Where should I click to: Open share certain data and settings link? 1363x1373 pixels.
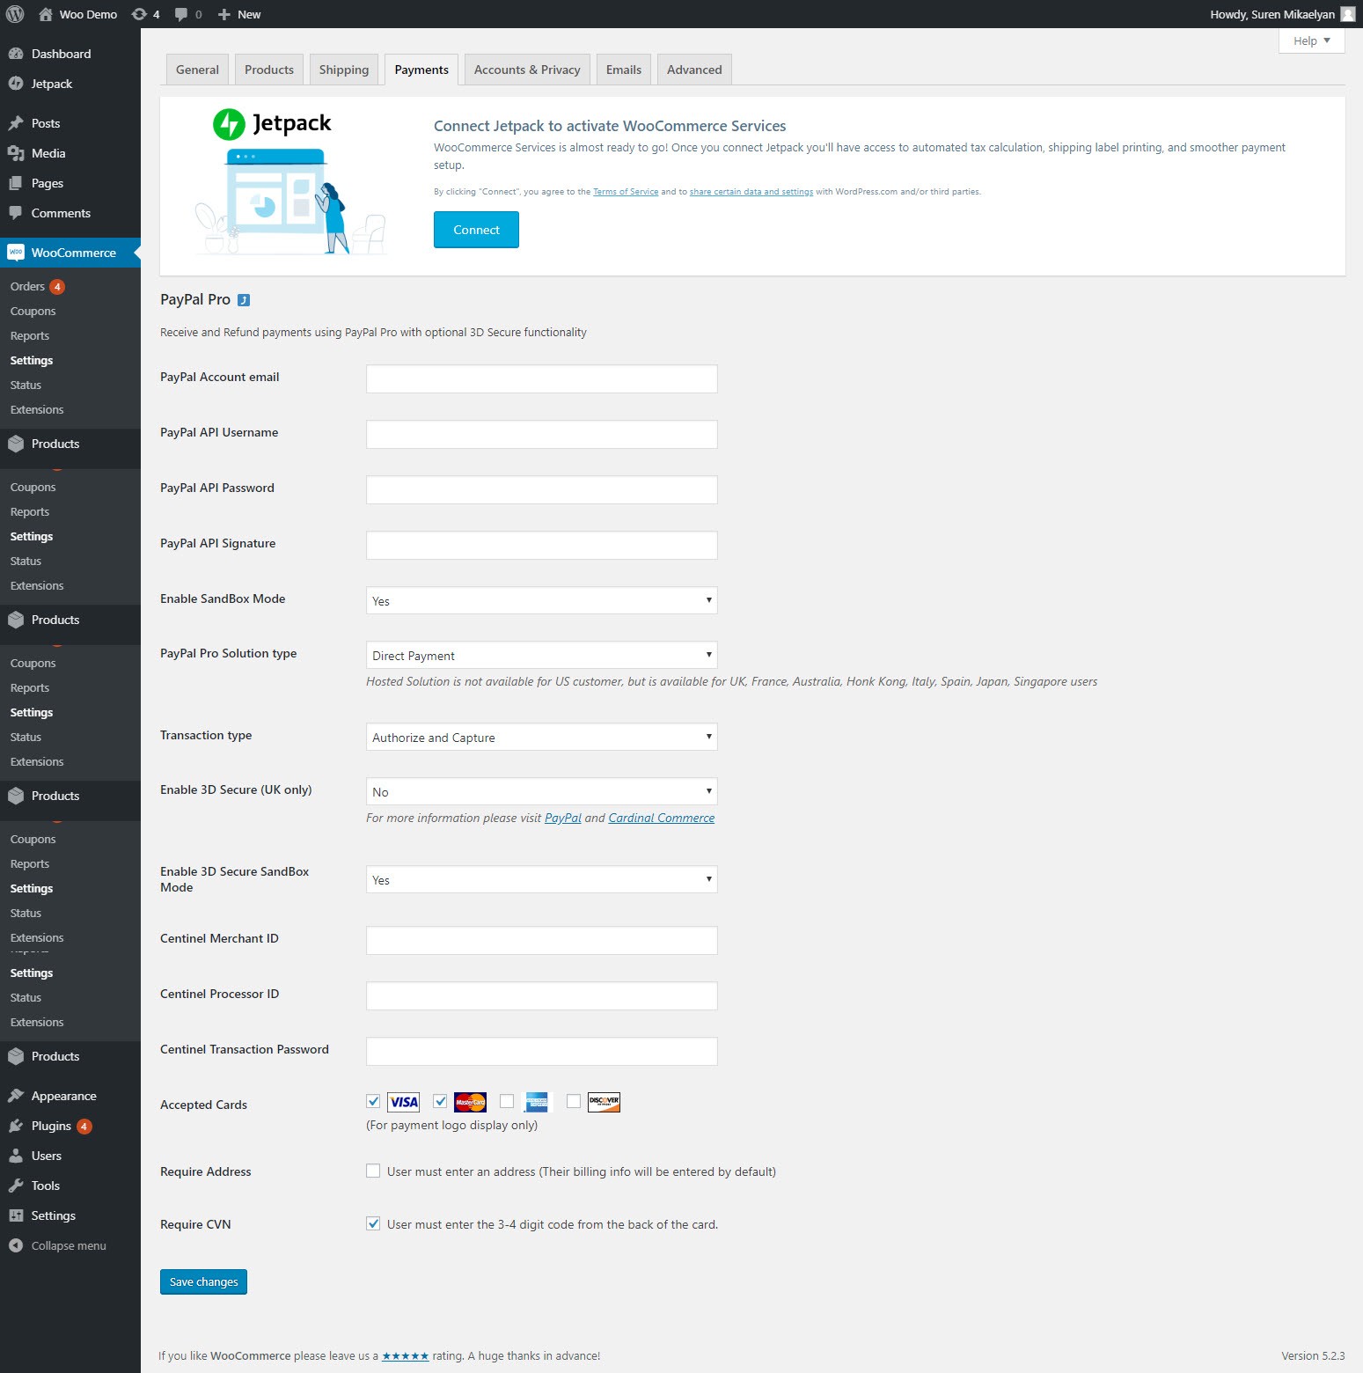[x=751, y=192]
